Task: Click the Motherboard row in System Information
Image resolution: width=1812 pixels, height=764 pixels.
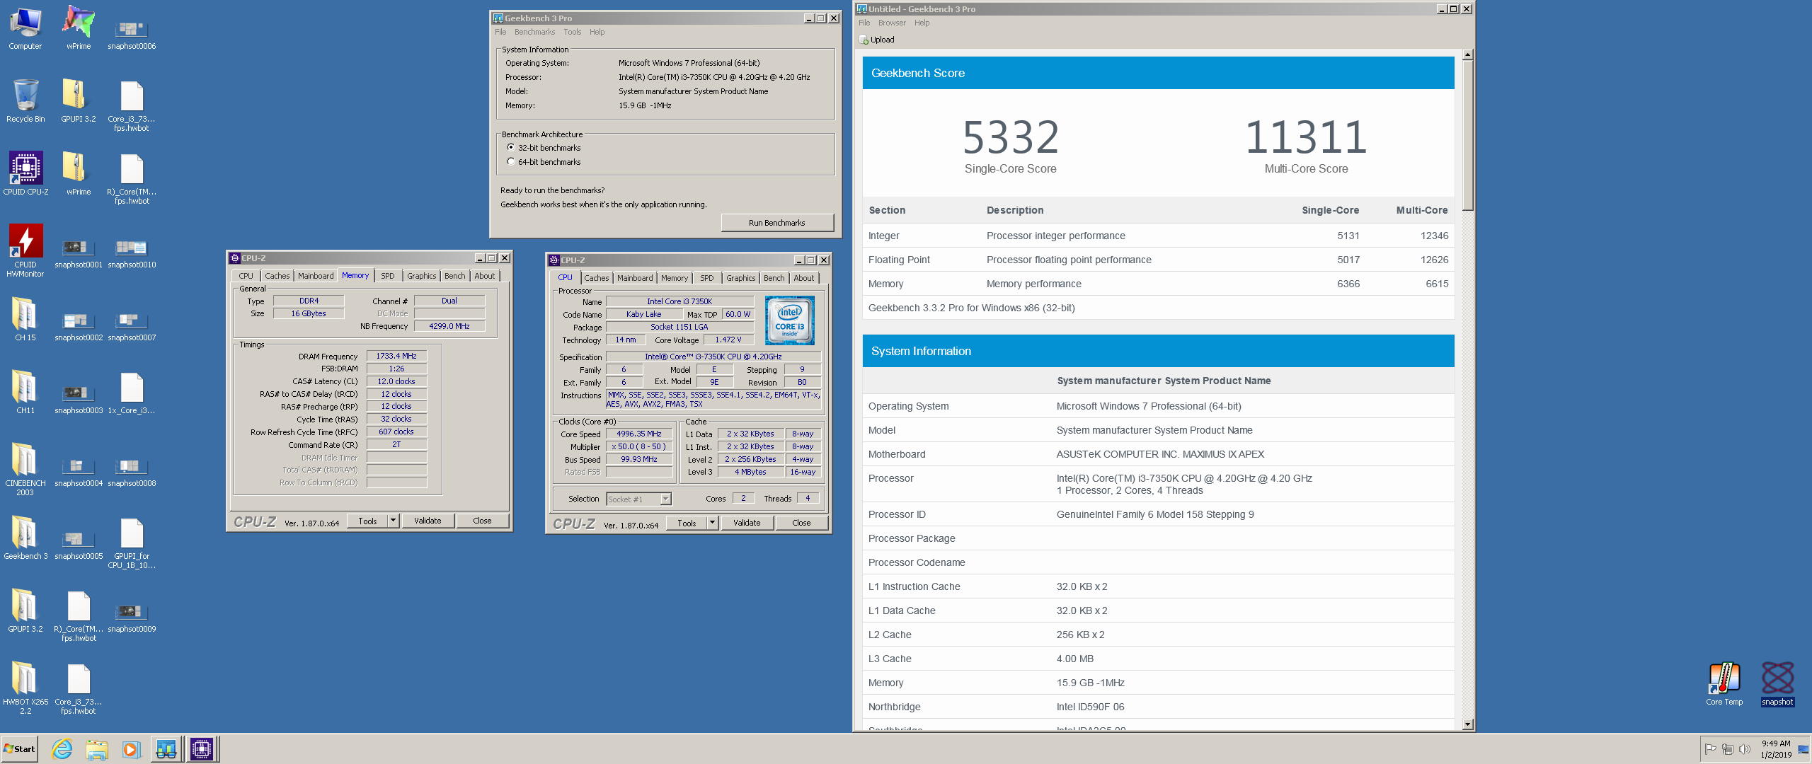Action: [x=1159, y=454]
